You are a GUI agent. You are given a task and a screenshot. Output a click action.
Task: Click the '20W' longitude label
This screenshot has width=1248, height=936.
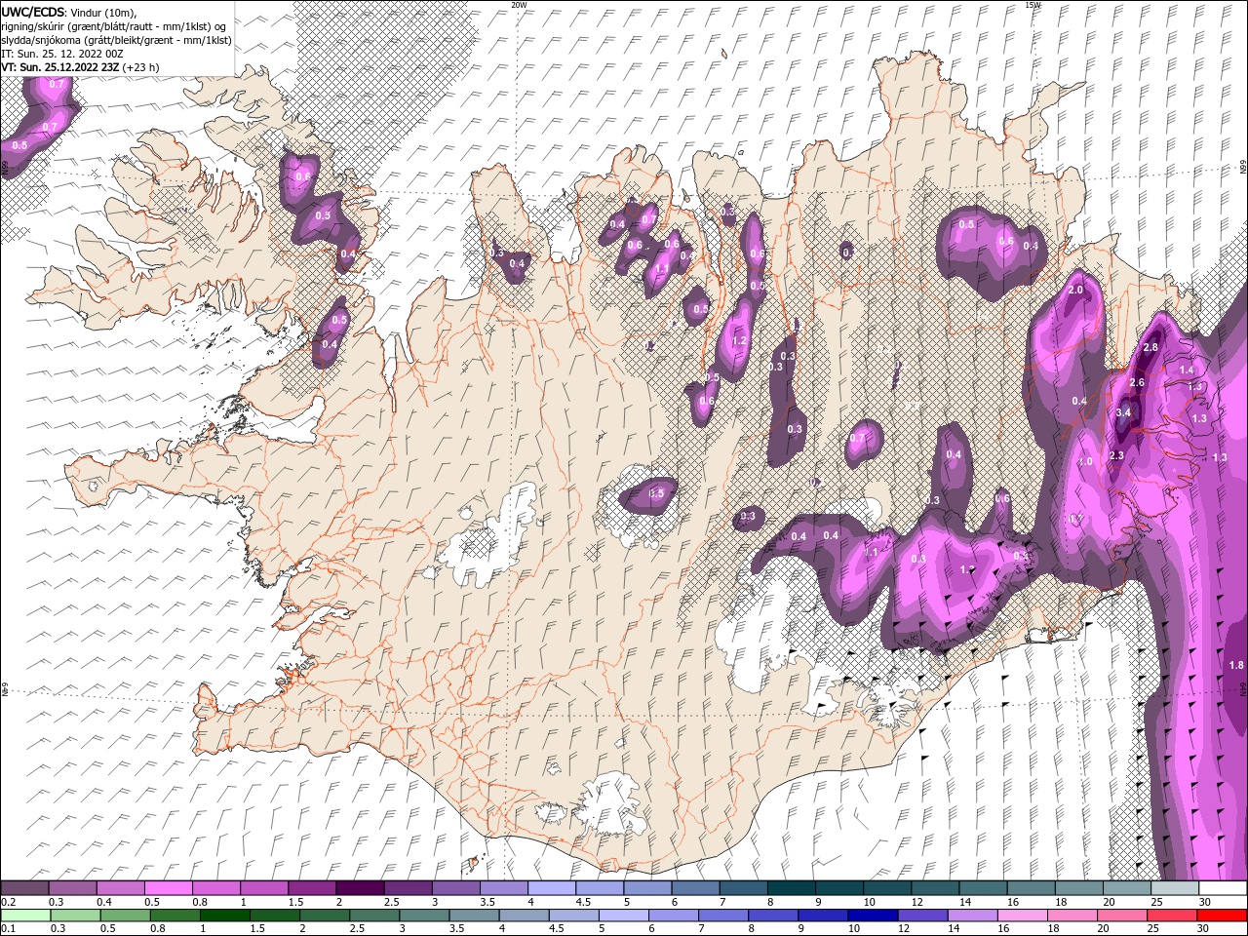(x=519, y=5)
